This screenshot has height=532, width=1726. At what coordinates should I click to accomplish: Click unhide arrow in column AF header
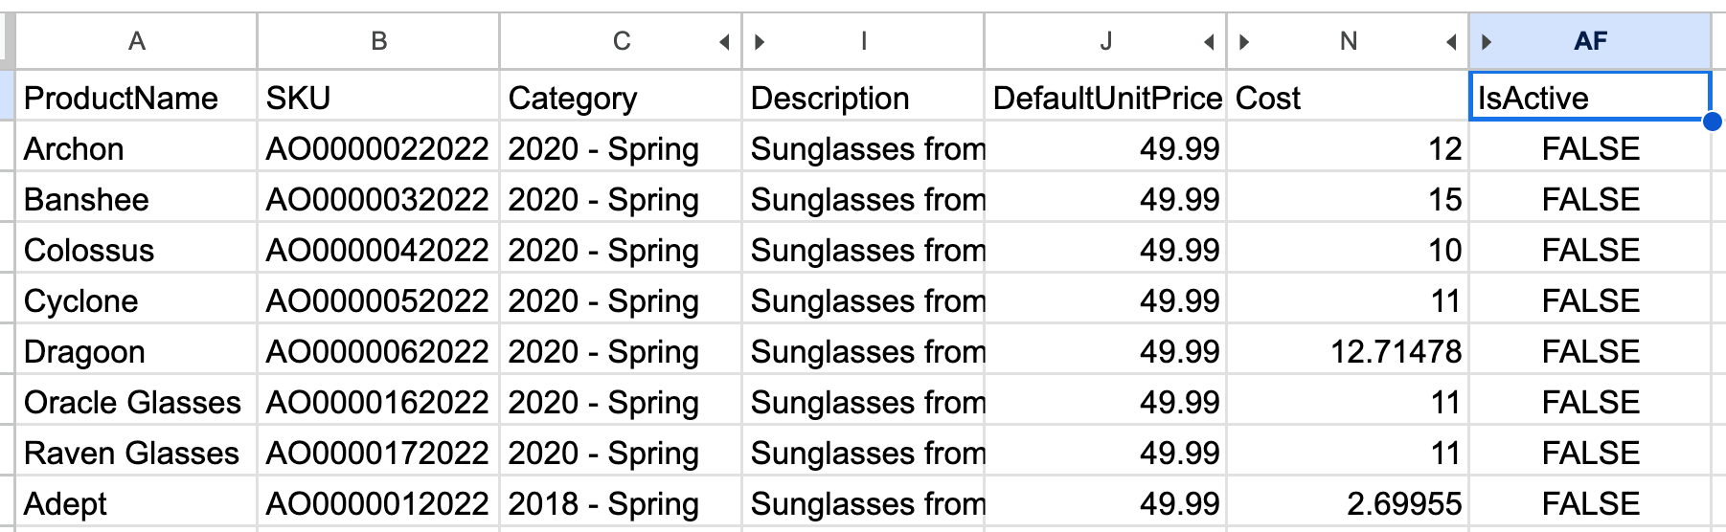(x=1487, y=42)
